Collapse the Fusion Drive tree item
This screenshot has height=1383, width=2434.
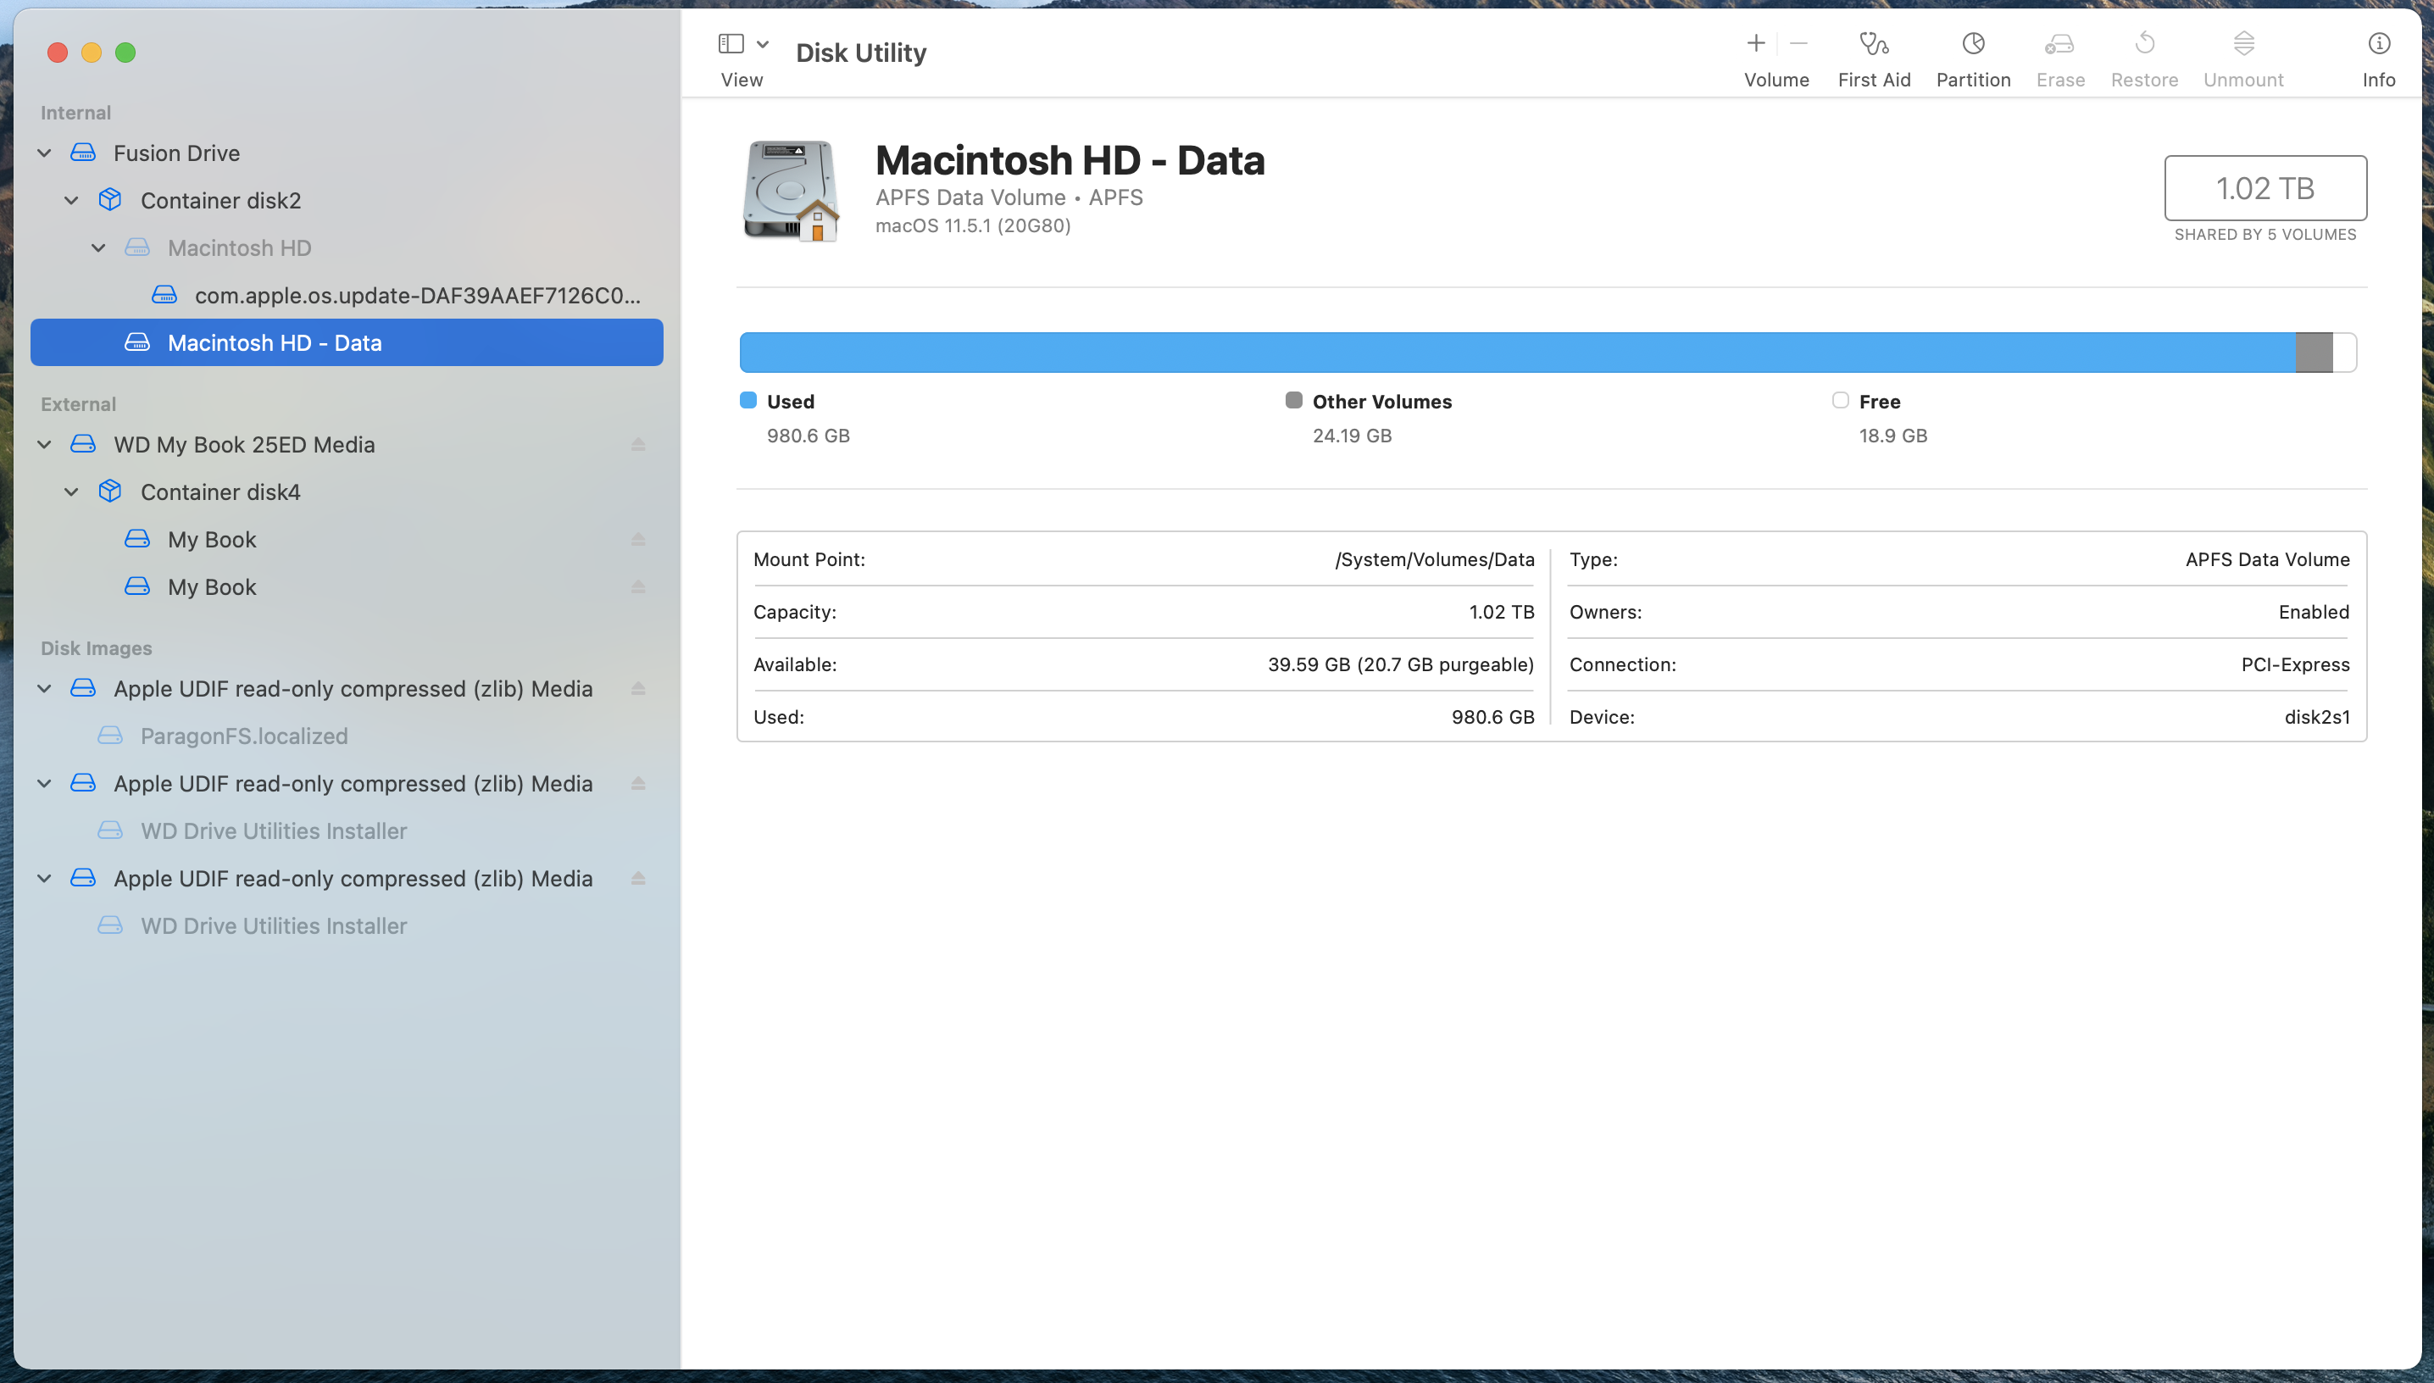(45, 153)
